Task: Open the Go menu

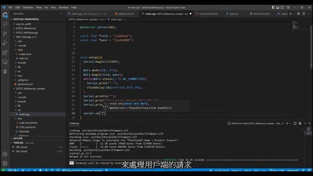Action: pyautogui.click(x=46, y=7)
